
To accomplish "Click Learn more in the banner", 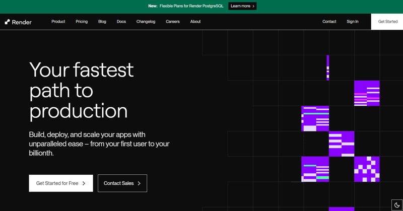I will click(242, 6).
